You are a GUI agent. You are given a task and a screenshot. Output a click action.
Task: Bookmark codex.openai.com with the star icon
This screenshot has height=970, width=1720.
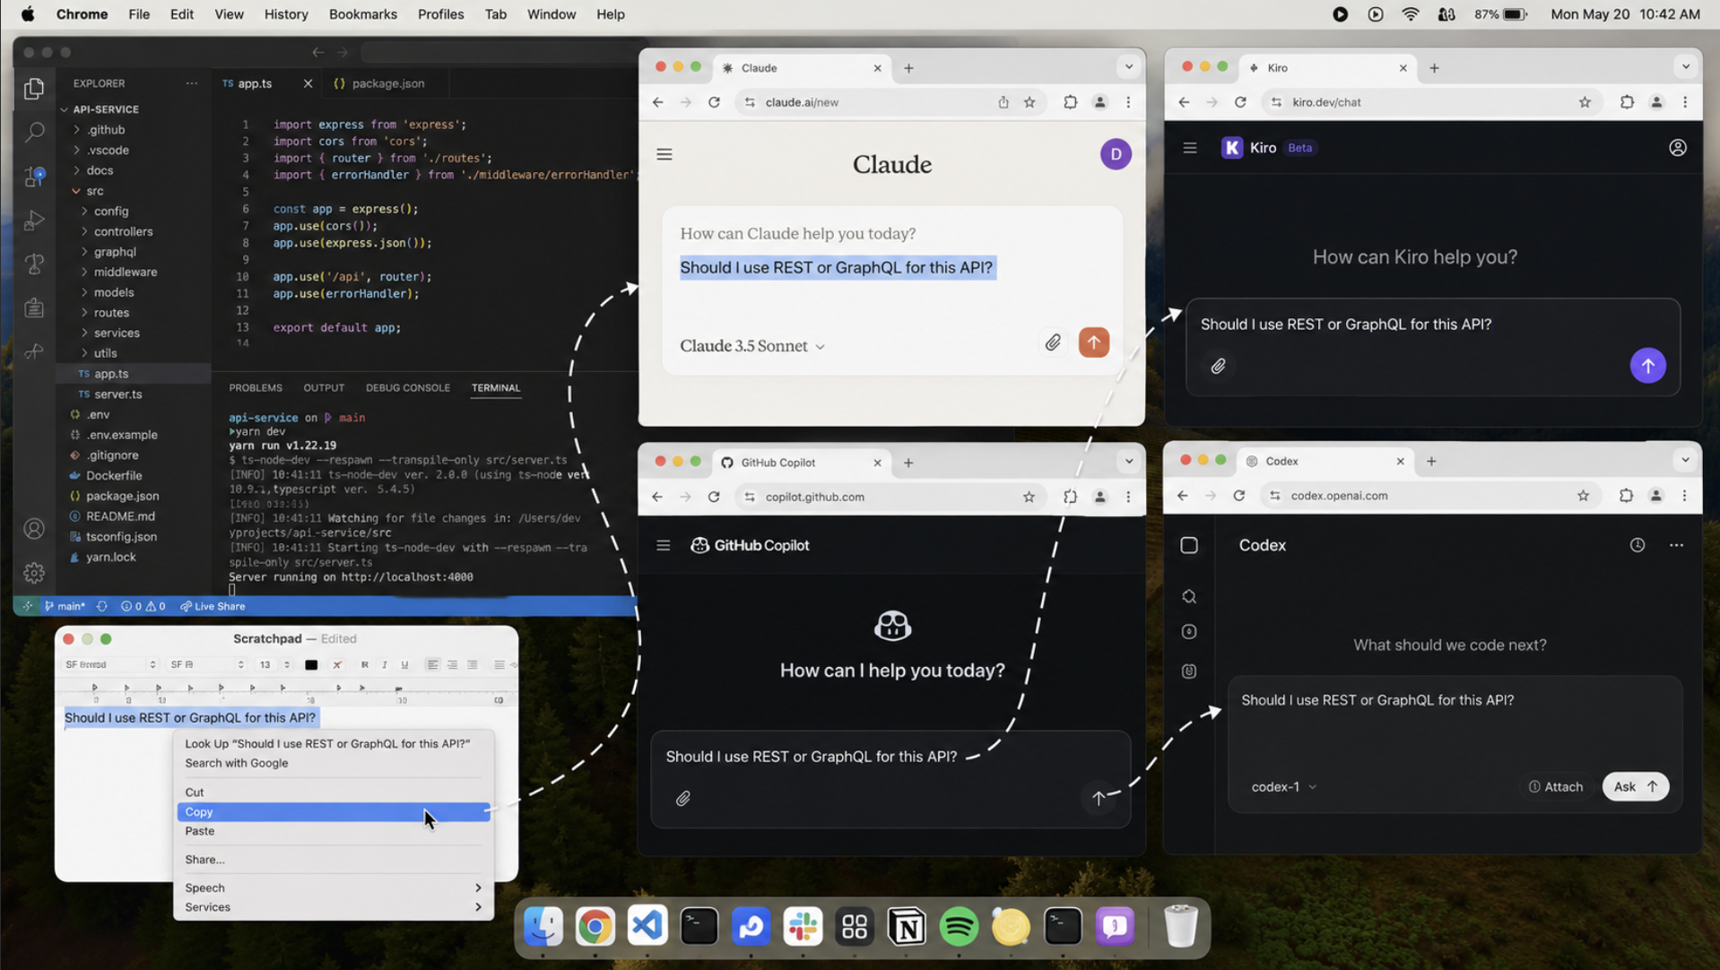1583,496
